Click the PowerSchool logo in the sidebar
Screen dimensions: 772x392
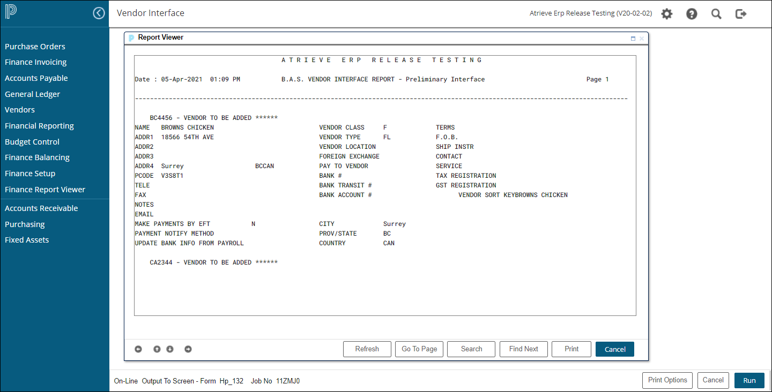(11, 12)
